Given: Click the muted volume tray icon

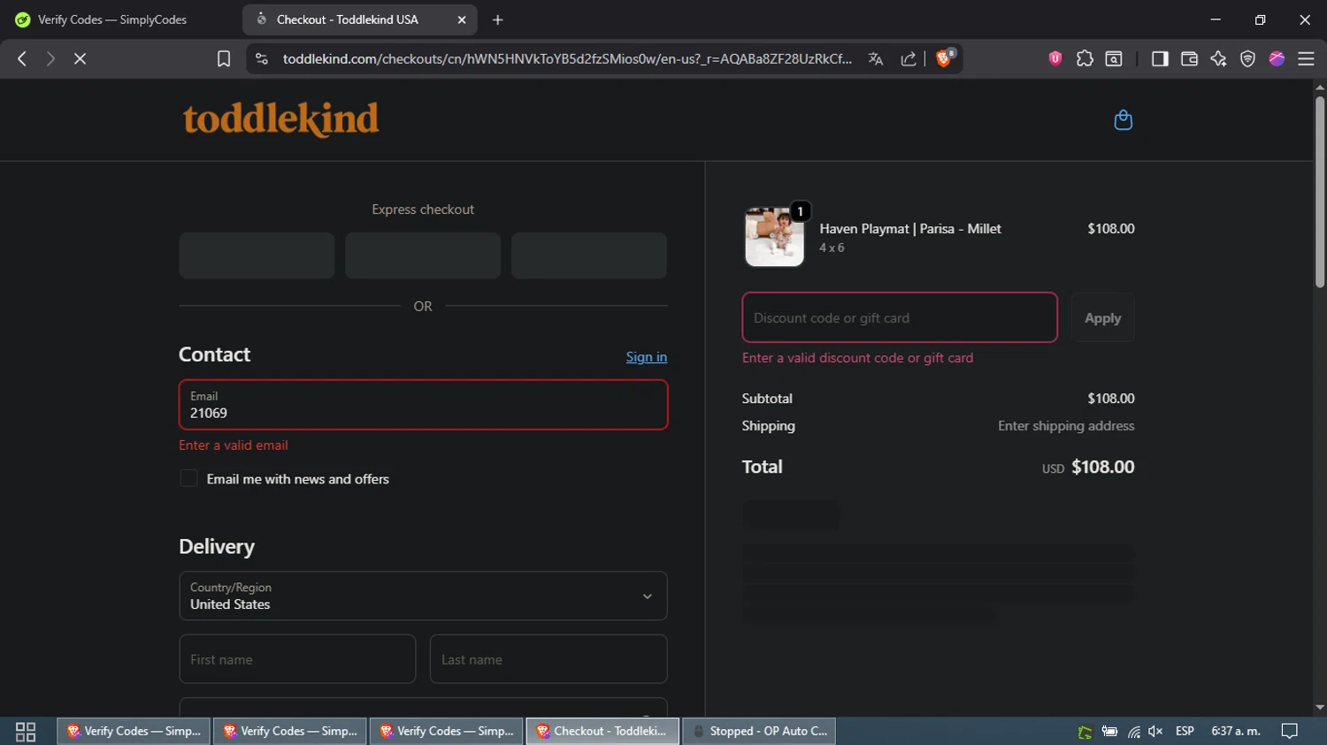Looking at the screenshot, I should tap(1155, 731).
